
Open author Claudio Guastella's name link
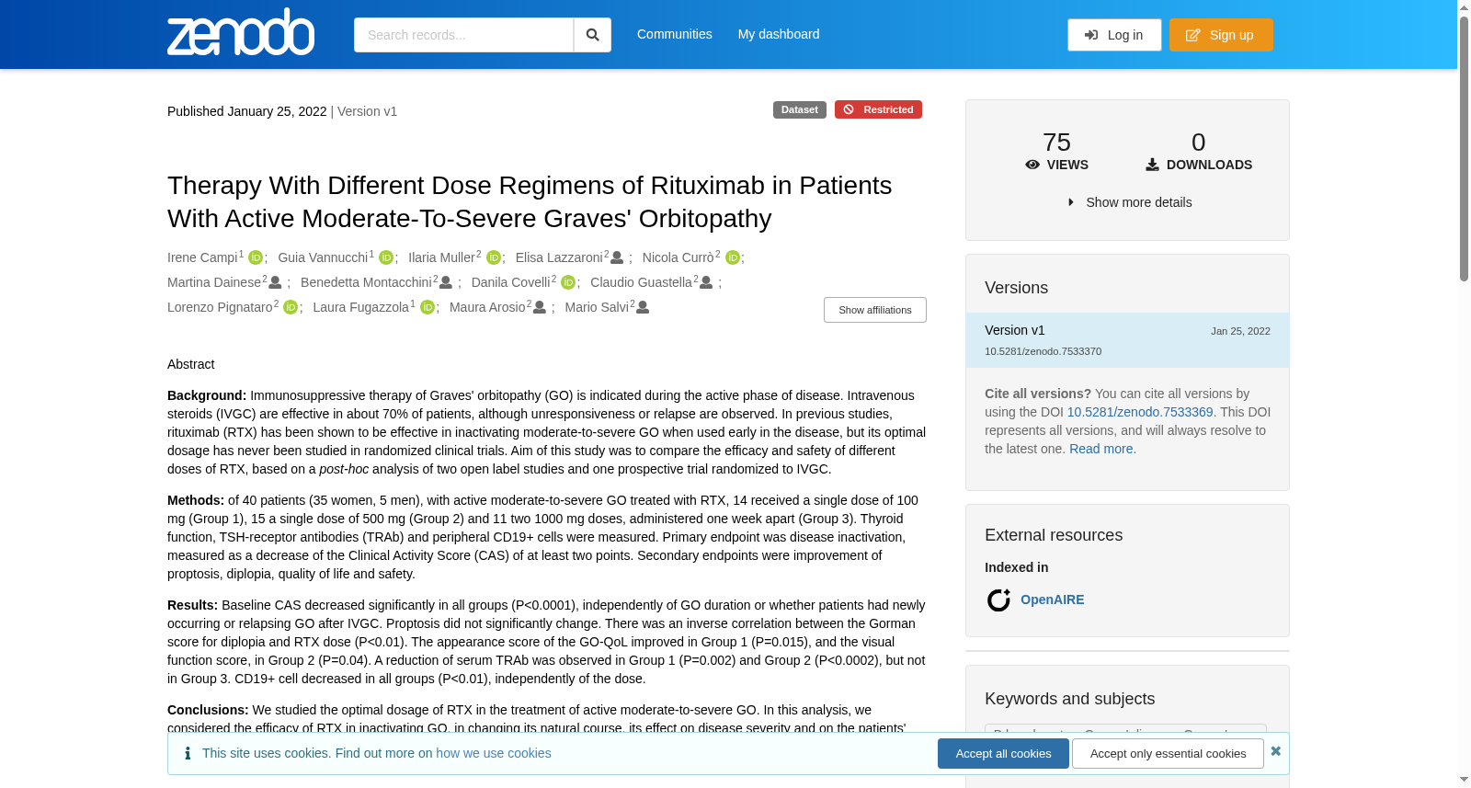pos(641,282)
